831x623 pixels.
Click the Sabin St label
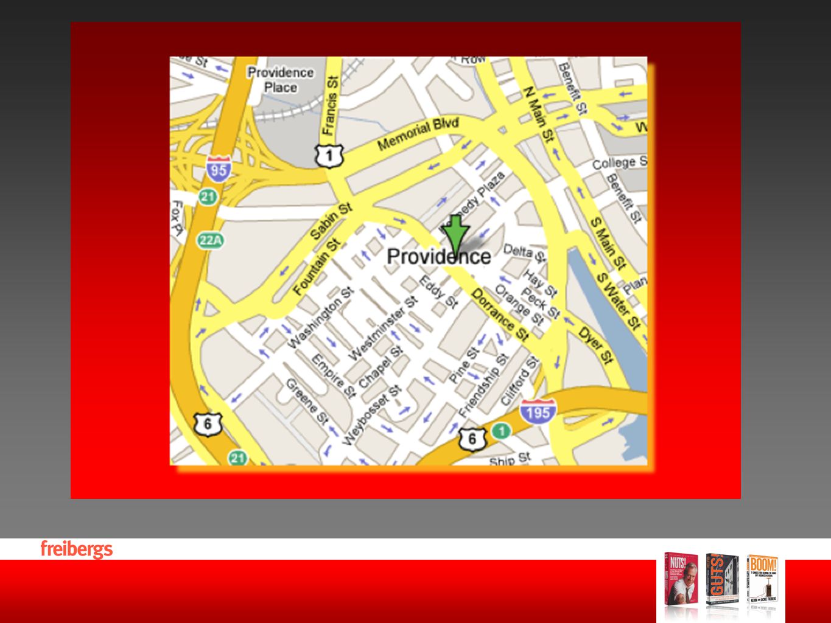(332, 221)
